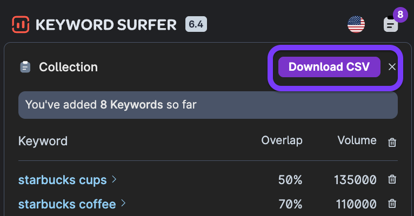The image size is (414, 216).
Task: Open the starbucks coffee keyword link
Action: pyautogui.click(x=67, y=204)
